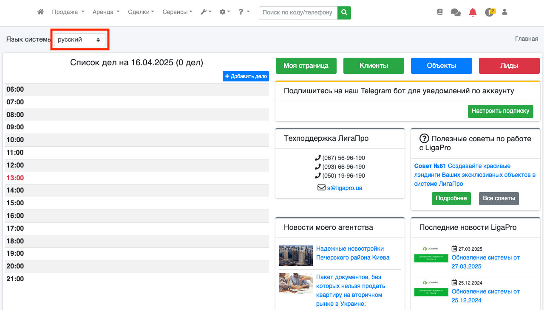Click the Добавить дело button
This screenshot has width=544, height=310.
(246, 76)
